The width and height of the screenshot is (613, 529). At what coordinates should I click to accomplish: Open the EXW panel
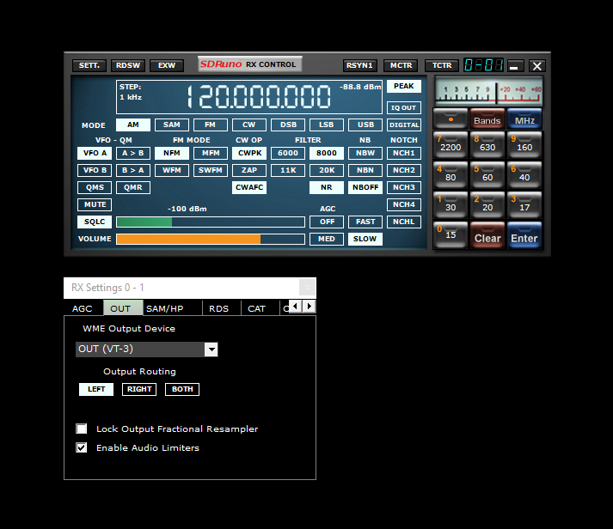167,65
